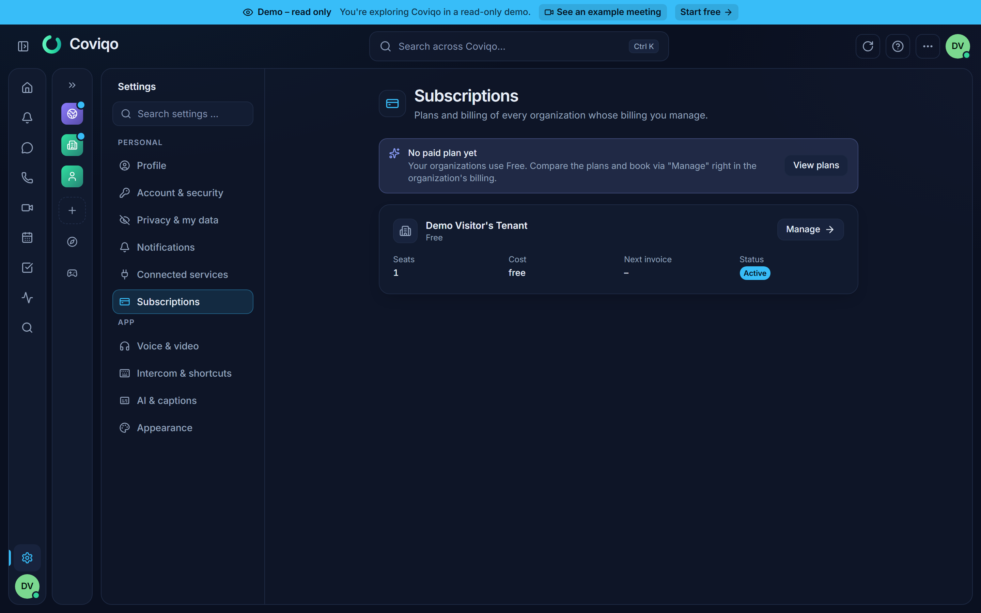The height and width of the screenshot is (613, 981).
Task: Open the video camera meetings icon
Action: [27, 208]
